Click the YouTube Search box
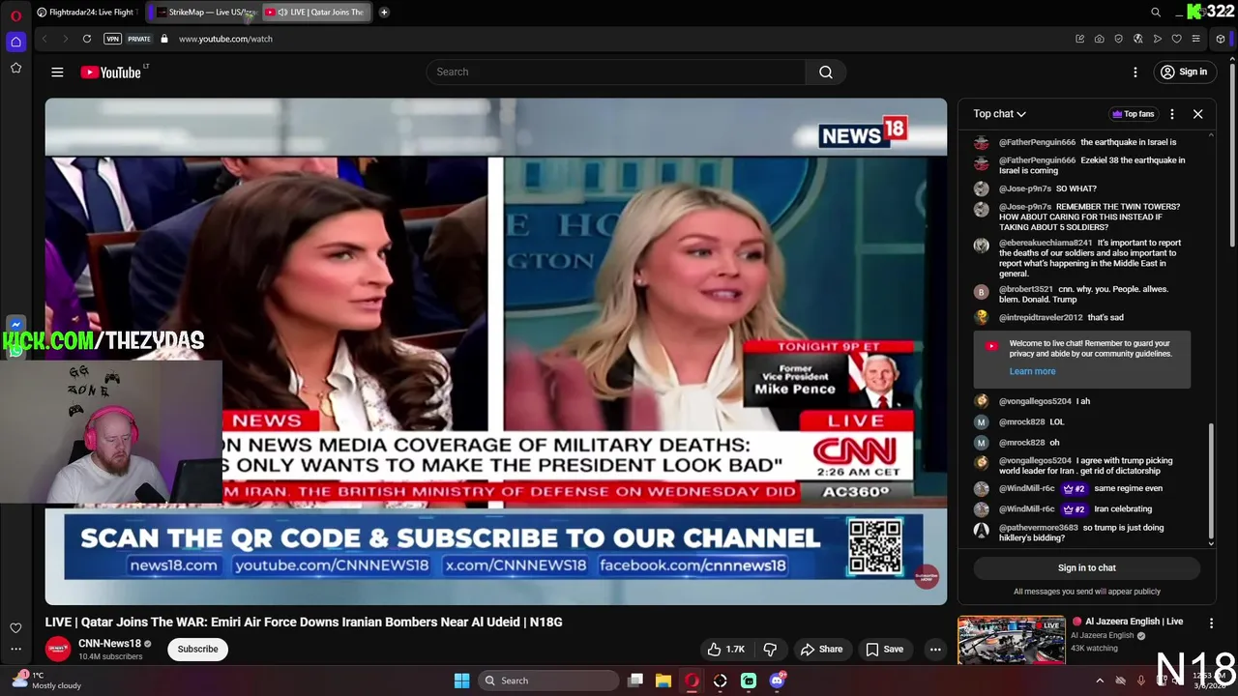 coord(615,72)
